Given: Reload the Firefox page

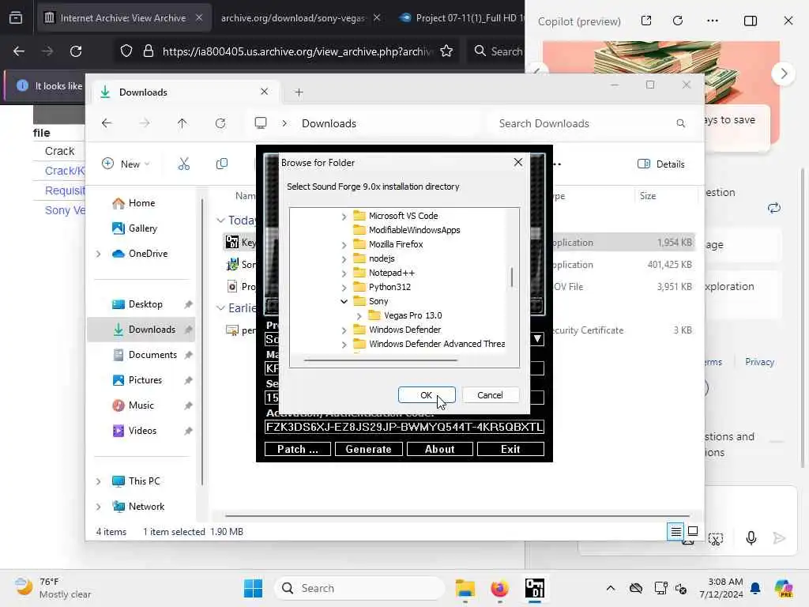Looking at the screenshot, I should (76, 51).
